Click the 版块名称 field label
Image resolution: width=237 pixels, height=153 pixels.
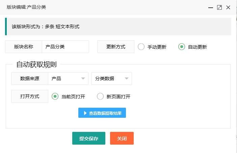(x=24, y=47)
